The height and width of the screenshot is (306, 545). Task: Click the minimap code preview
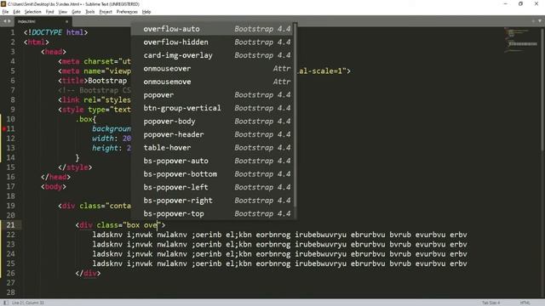(x=521, y=40)
